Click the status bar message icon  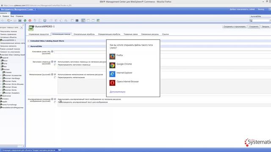coord(59,150)
